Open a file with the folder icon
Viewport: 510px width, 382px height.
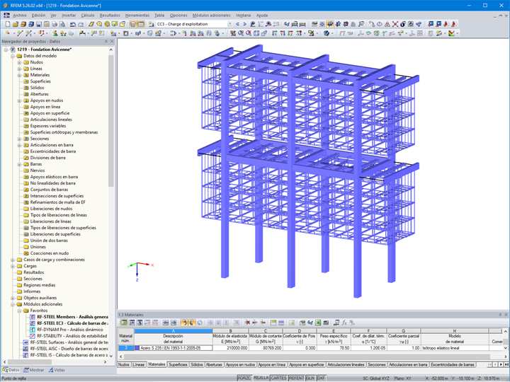[x=16, y=24]
